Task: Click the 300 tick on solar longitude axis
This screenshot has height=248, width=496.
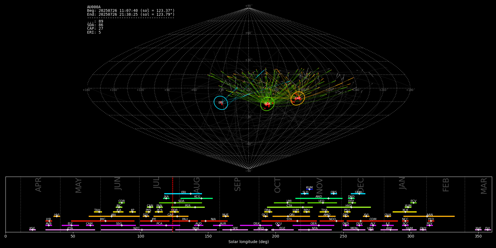Action: (411, 236)
